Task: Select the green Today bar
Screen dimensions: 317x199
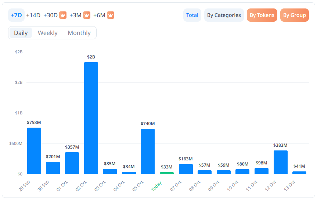Action: click(167, 173)
